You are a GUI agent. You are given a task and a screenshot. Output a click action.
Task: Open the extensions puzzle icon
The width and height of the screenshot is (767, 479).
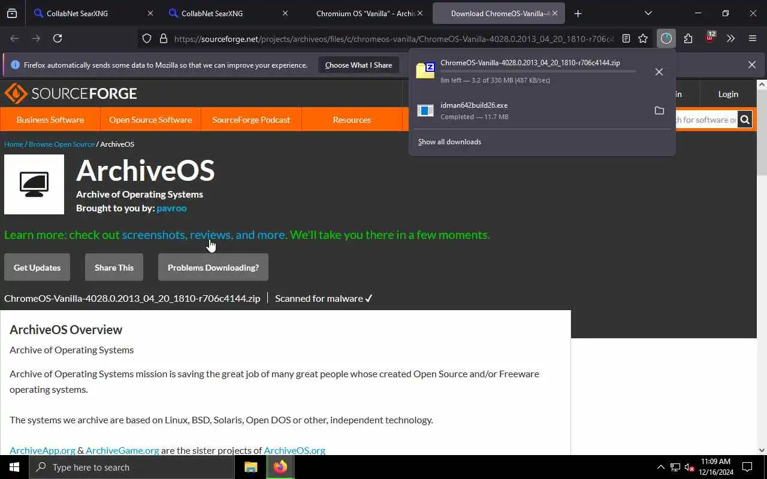pyautogui.click(x=688, y=38)
